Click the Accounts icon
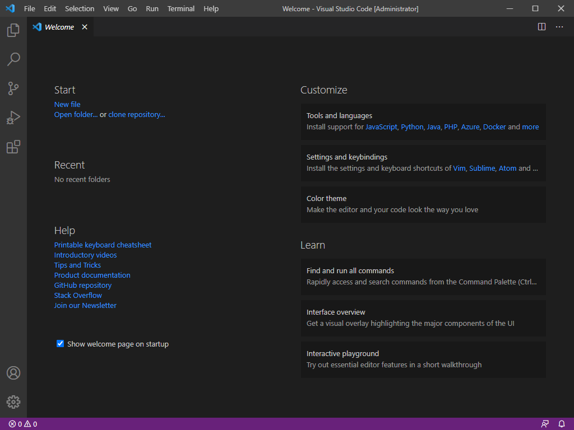 pos(12,373)
